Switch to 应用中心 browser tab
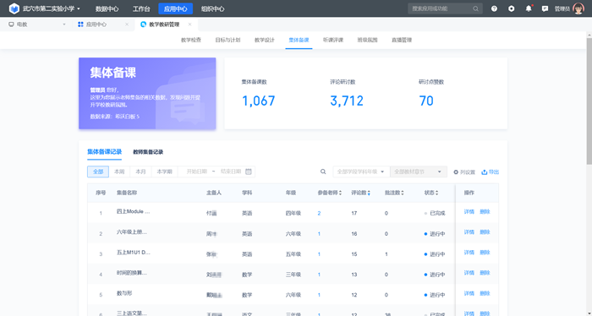Viewport: 592px width, 316px height. pos(96,25)
